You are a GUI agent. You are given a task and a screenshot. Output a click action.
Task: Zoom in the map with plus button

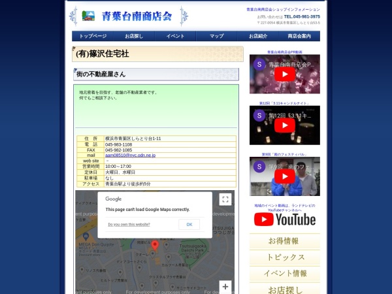225,287
